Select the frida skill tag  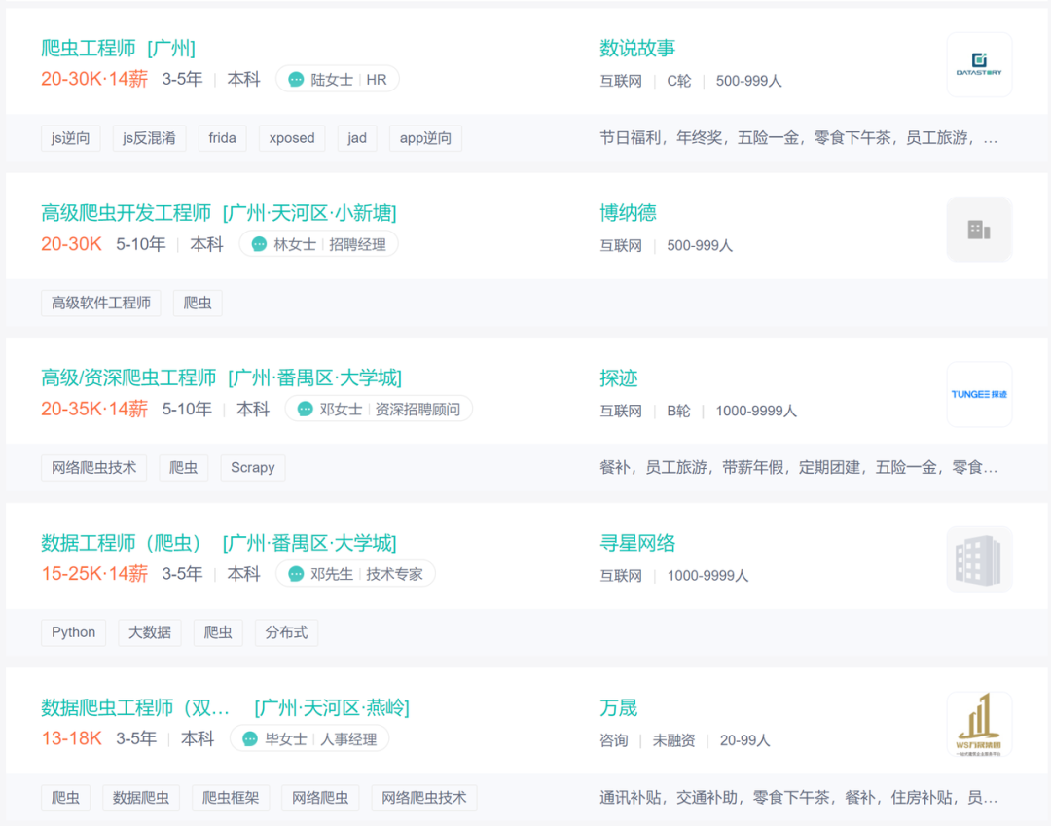(222, 138)
